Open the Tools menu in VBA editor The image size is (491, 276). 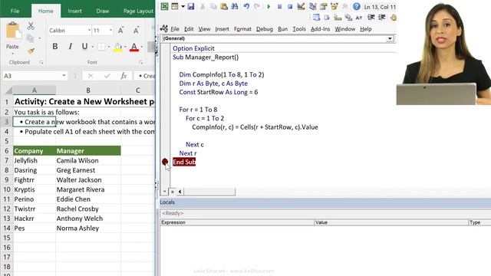tap(299, 29)
